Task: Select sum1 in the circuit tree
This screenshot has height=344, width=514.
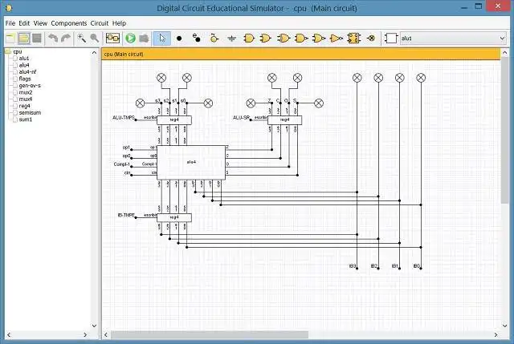Action: coord(25,119)
